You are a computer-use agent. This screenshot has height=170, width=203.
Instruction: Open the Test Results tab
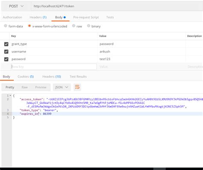[x=78, y=76]
